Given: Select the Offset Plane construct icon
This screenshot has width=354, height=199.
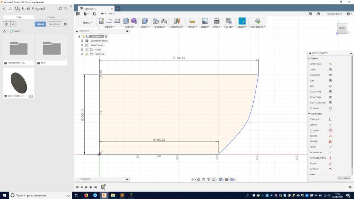Looking at the screenshot, I should [x=177, y=21].
